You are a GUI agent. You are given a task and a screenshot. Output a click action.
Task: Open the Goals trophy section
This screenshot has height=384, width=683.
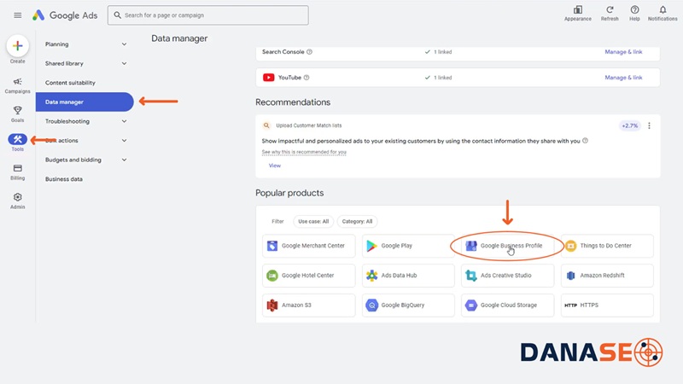17,114
